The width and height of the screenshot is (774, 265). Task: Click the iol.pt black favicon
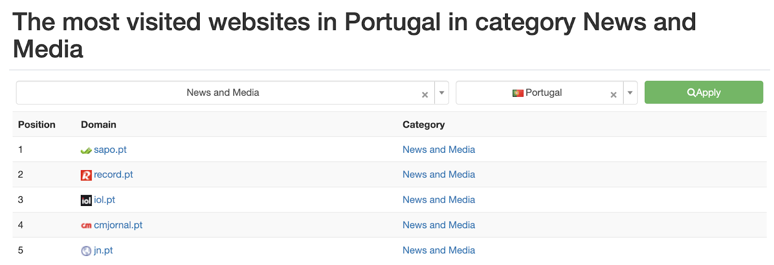pos(86,200)
